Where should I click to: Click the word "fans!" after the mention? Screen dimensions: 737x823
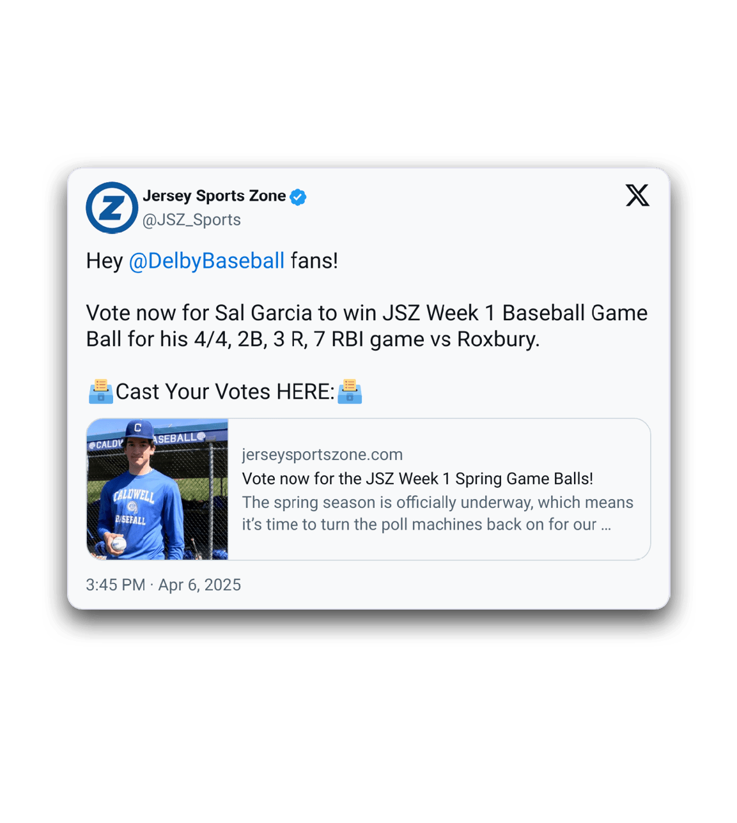(x=314, y=261)
